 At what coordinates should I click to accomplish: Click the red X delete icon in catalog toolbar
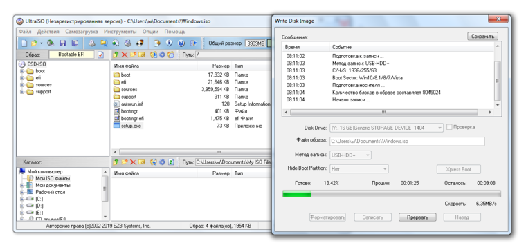133,162
